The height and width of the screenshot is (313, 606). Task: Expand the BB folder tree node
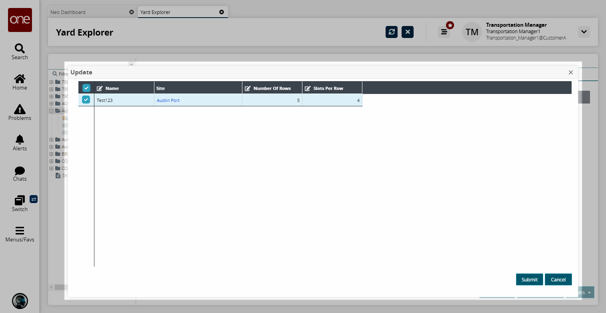(51, 154)
